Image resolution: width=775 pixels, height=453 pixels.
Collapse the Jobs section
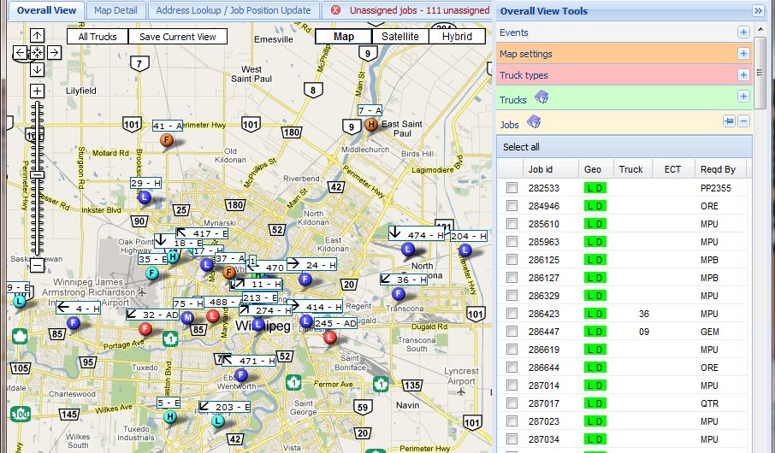(x=743, y=121)
